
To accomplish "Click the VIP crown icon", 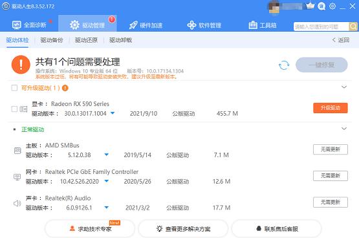I will pyautogui.click(x=310, y=6).
